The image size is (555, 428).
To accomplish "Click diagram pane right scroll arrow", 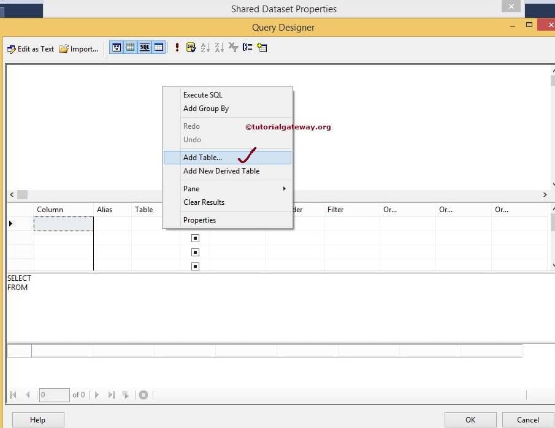I will (x=545, y=195).
